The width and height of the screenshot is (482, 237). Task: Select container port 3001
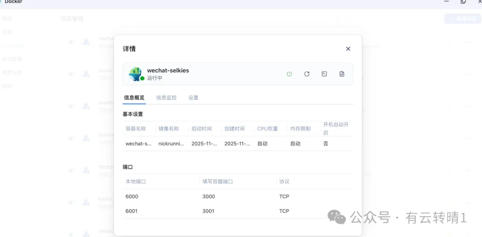coord(208,211)
